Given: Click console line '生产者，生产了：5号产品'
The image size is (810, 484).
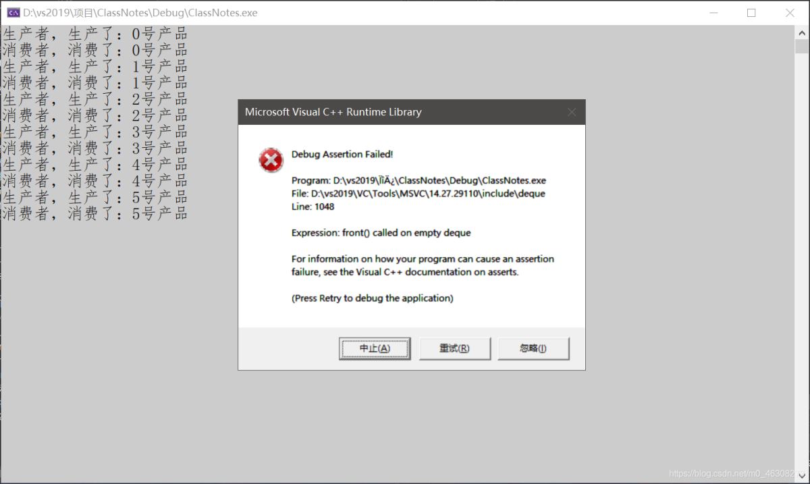Looking at the screenshot, I should click(x=94, y=197).
